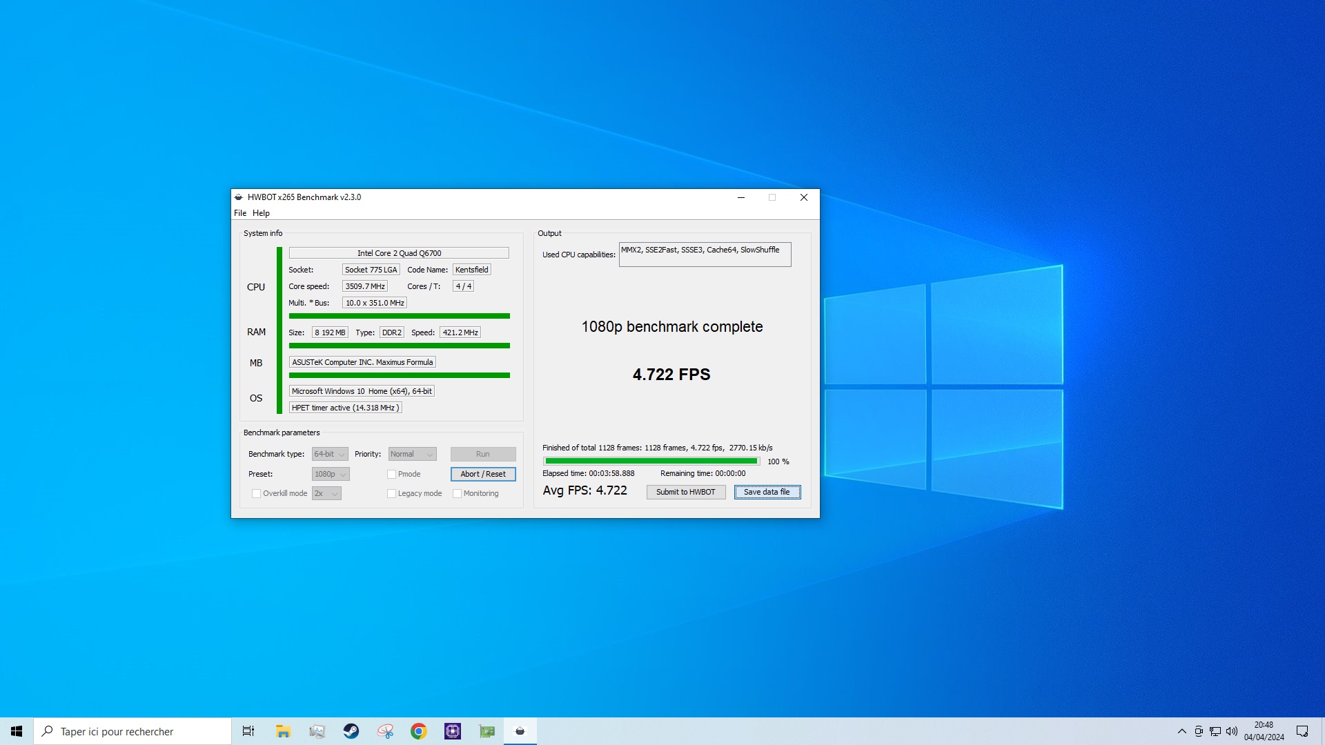The height and width of the screenshot is (745, 1325).
Task: Click the DDR2 memory type value
Action: [392, 332]
